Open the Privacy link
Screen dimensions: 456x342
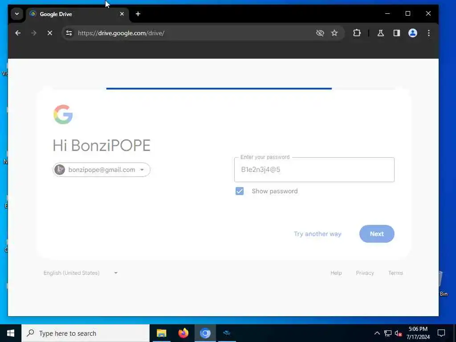click(365, 273)
